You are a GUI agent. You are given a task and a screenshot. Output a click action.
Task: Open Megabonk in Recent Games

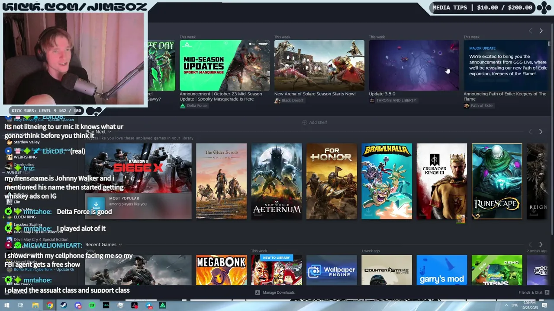(x=221, y=270)
